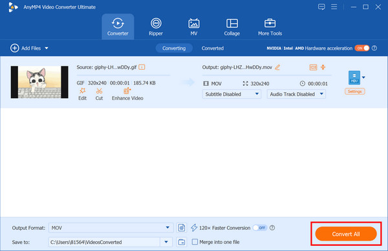
Task: Expand the Add Files dropdown arrow
Action: (x=47, y=48)
